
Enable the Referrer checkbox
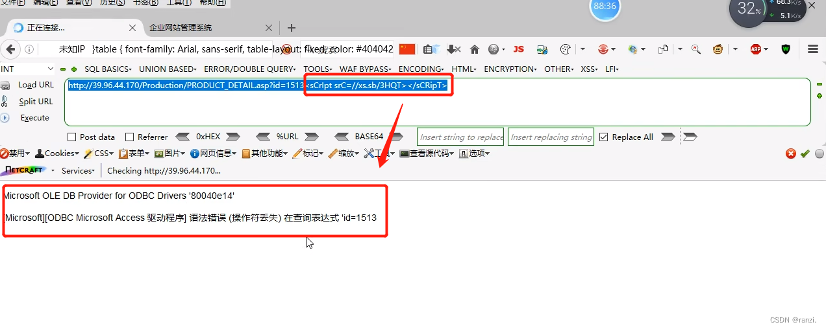pos(129,137)
